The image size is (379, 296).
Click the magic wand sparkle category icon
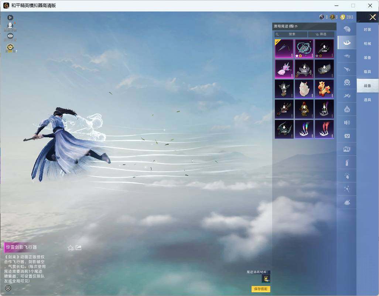click(x=347, y=189)
